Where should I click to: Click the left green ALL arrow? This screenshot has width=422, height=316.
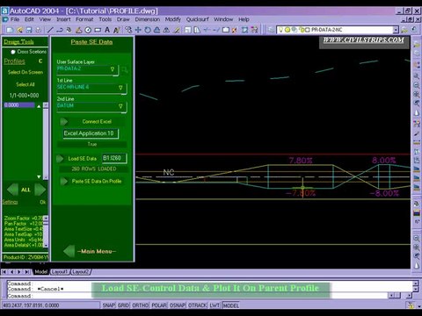12,190
